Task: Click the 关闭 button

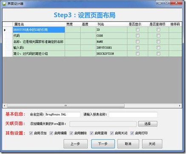Action: point(152,144)
